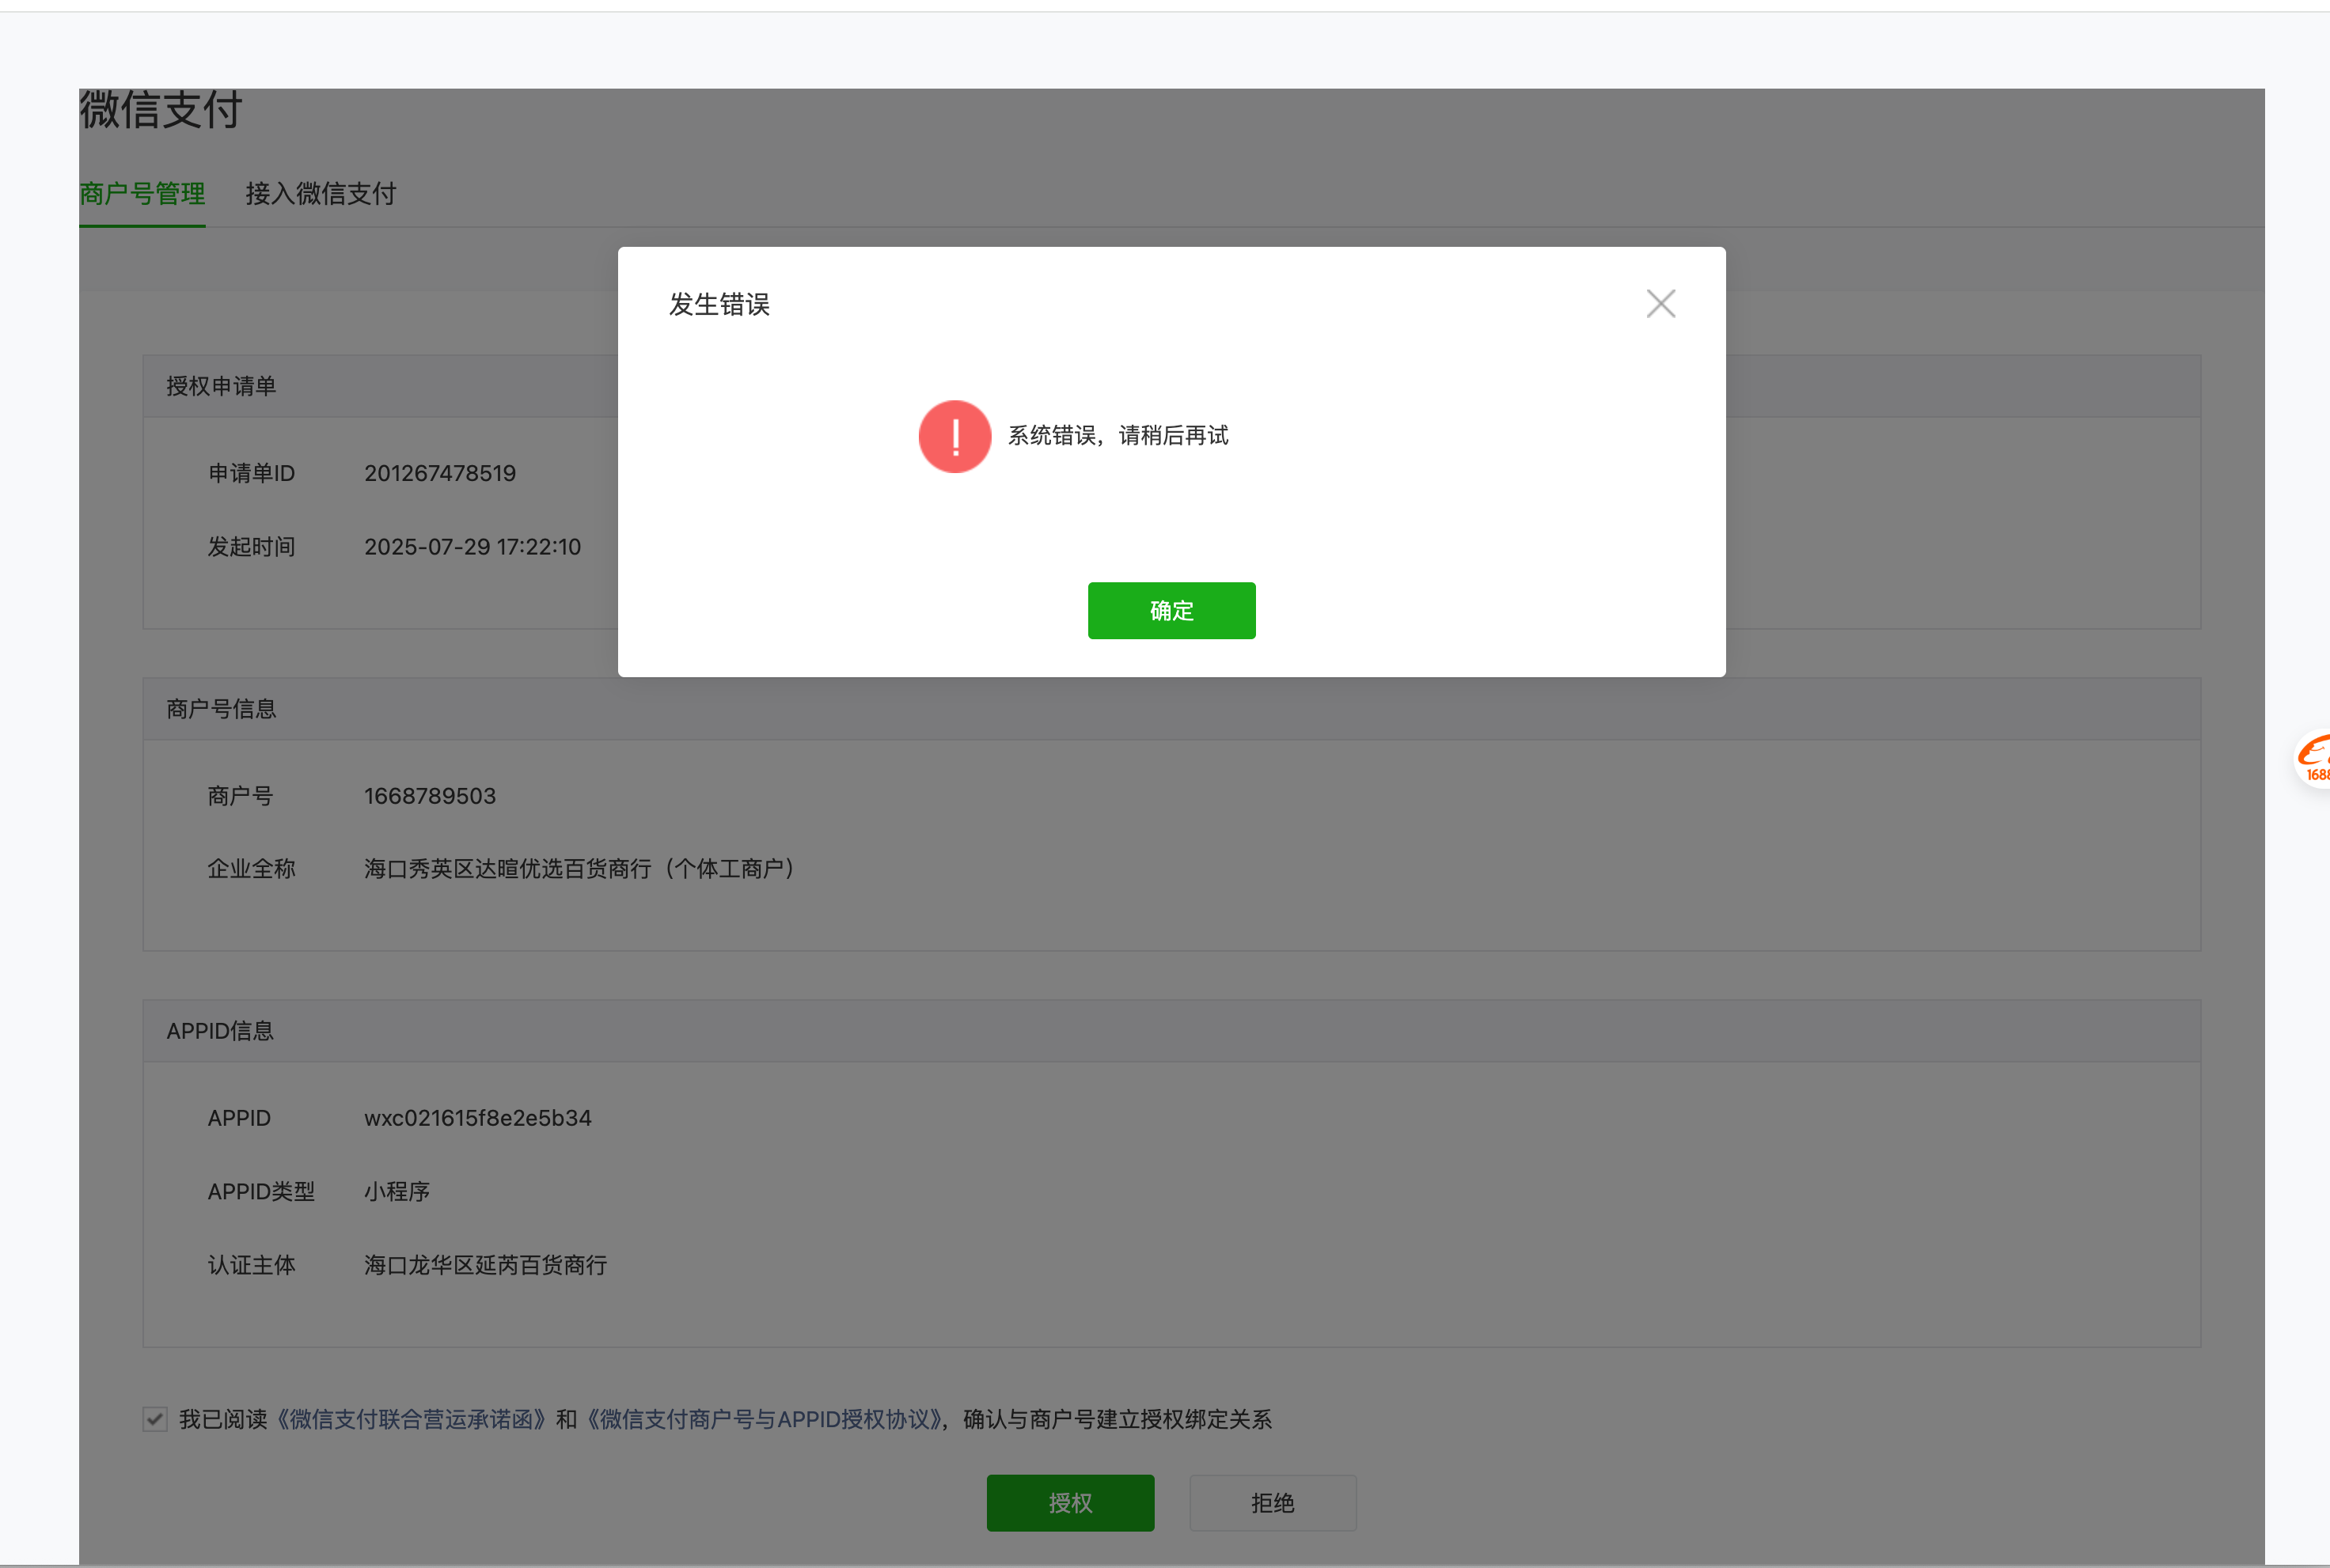The image size is (2330, 1568).
Task: Click the 拒绝 reject button
Action: tap(1273, 1502)
